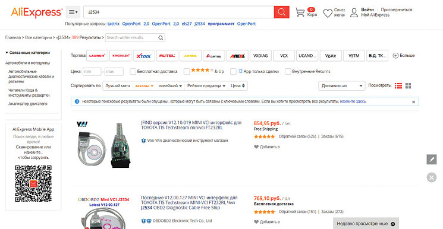Open the categories hamburger menu dropdown
443x229 pixels.
(x=73, y=12)
